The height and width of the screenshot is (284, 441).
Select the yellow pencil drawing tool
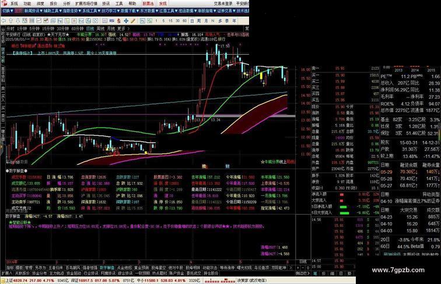(x=133, y=21)
